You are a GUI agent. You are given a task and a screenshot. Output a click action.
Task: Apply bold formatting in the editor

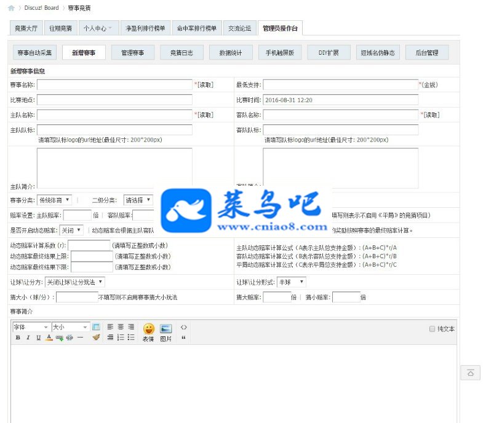pos(18,338)
